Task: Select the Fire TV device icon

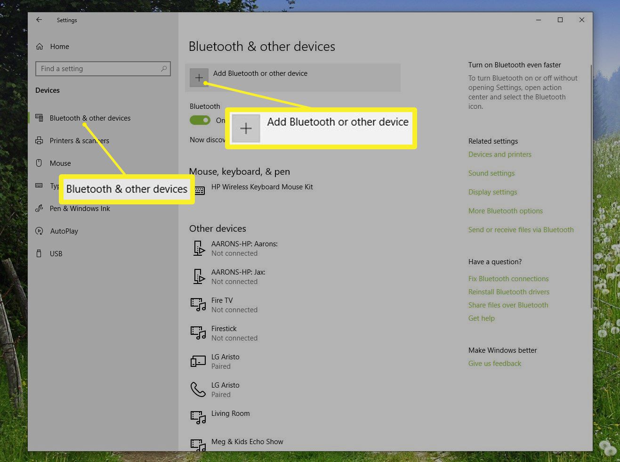Action: point(198,305)
